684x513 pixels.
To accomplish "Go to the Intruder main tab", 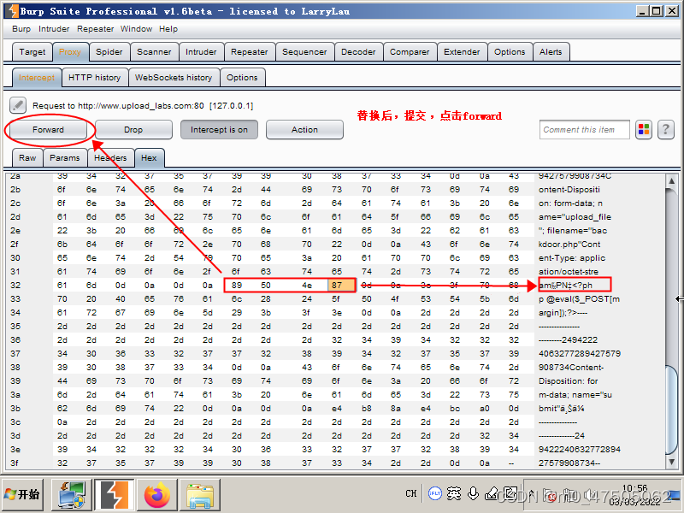I will coord(201,52).
